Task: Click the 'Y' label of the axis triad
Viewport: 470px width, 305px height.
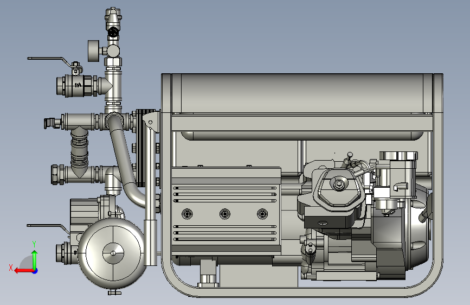Action: tap(34, 244)
